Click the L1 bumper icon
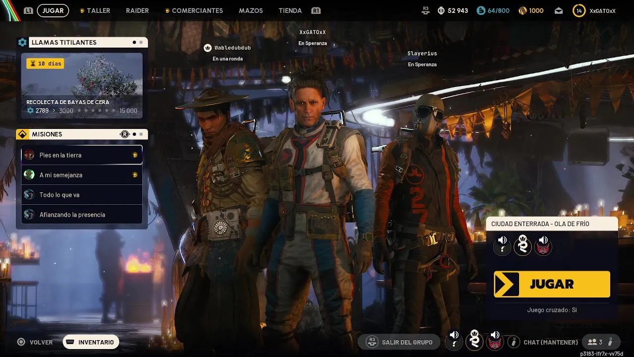This screenshot has width=634, height=357. (x=29, y=10)
